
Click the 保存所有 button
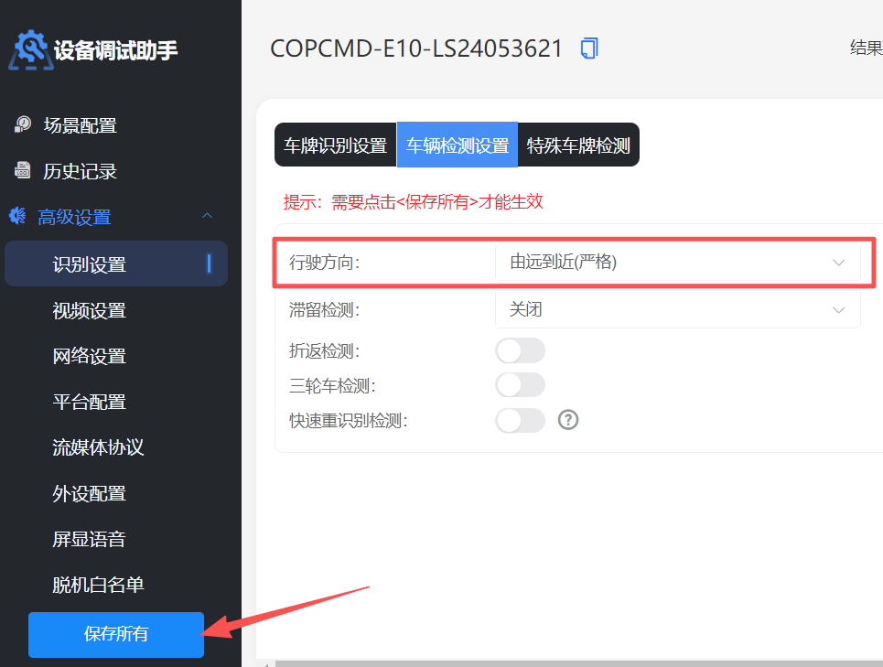[116, 634]
